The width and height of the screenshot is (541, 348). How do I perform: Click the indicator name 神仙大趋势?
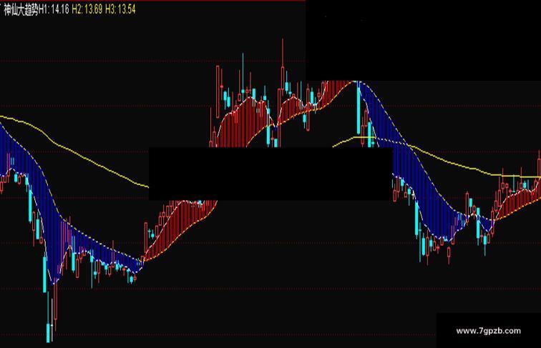[x=21, y=9]
